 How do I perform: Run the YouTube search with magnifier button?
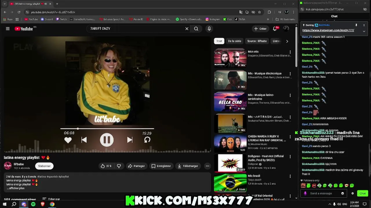pos(196,29)
